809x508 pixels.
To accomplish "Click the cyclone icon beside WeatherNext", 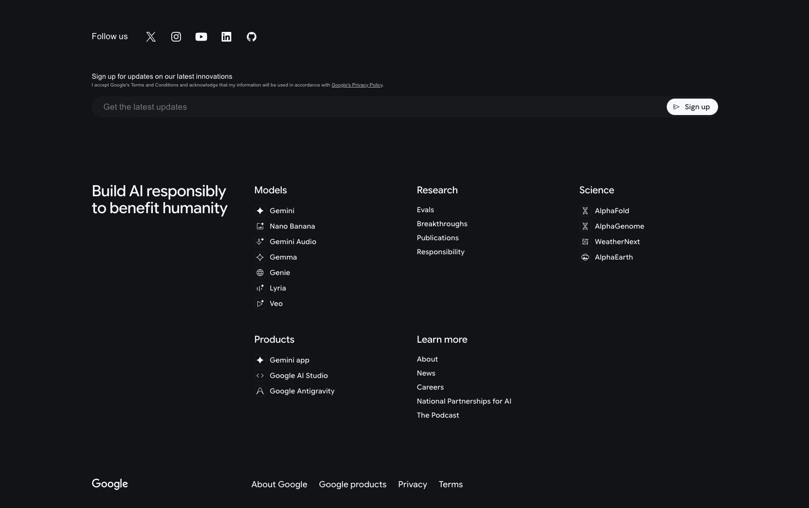I will (585, 242).
